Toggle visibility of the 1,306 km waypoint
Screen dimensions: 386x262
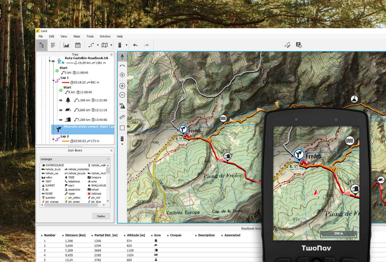click(x=61, y=100)
